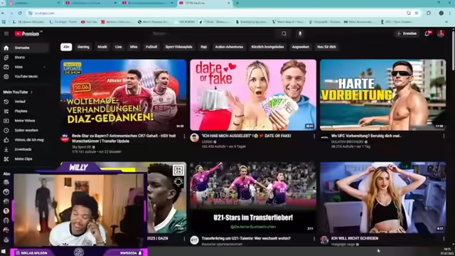Open more options for DATE OR FAKE video
This screenshot has width=455, height=256.
pyautogui.click(x=314, y=136)
